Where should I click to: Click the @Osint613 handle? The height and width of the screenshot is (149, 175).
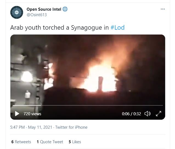pos(36,15)
